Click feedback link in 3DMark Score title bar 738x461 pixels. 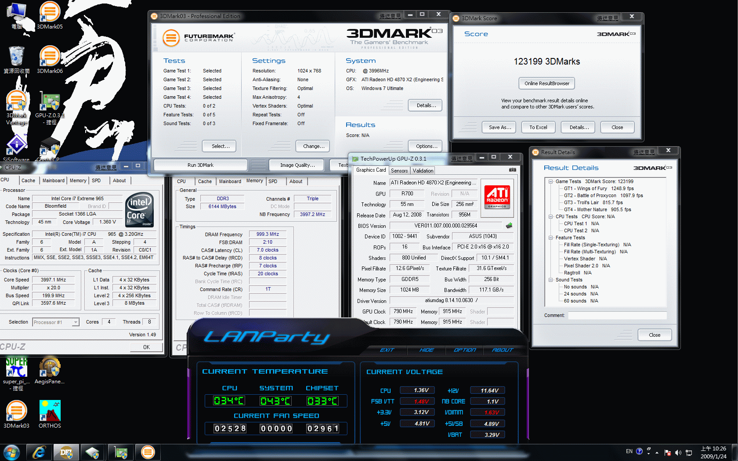click(x=608, y=18)
